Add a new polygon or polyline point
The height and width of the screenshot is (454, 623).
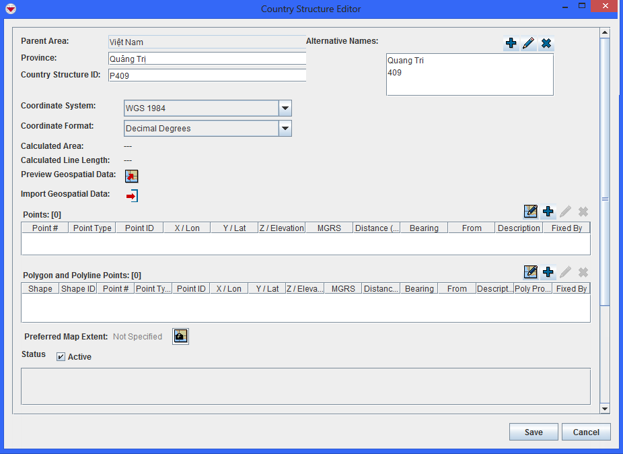[x=548, y=272]
